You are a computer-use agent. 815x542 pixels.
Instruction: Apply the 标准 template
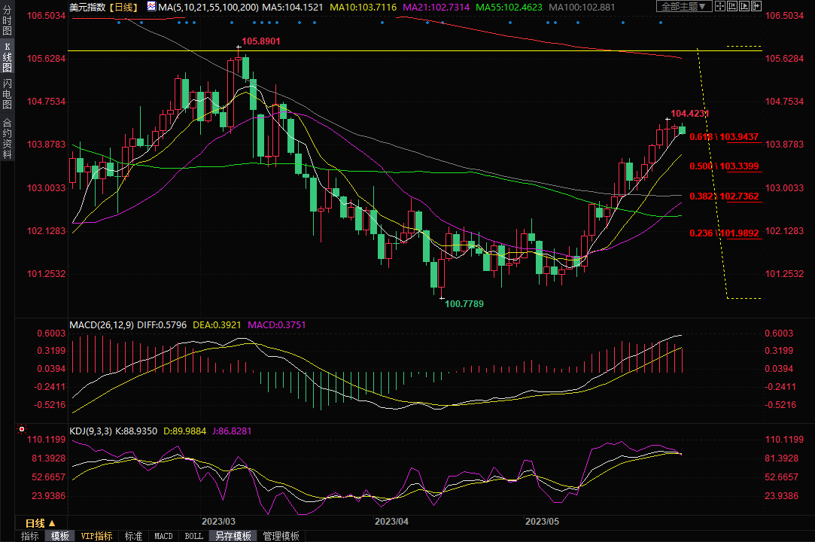tap(133, 536)
